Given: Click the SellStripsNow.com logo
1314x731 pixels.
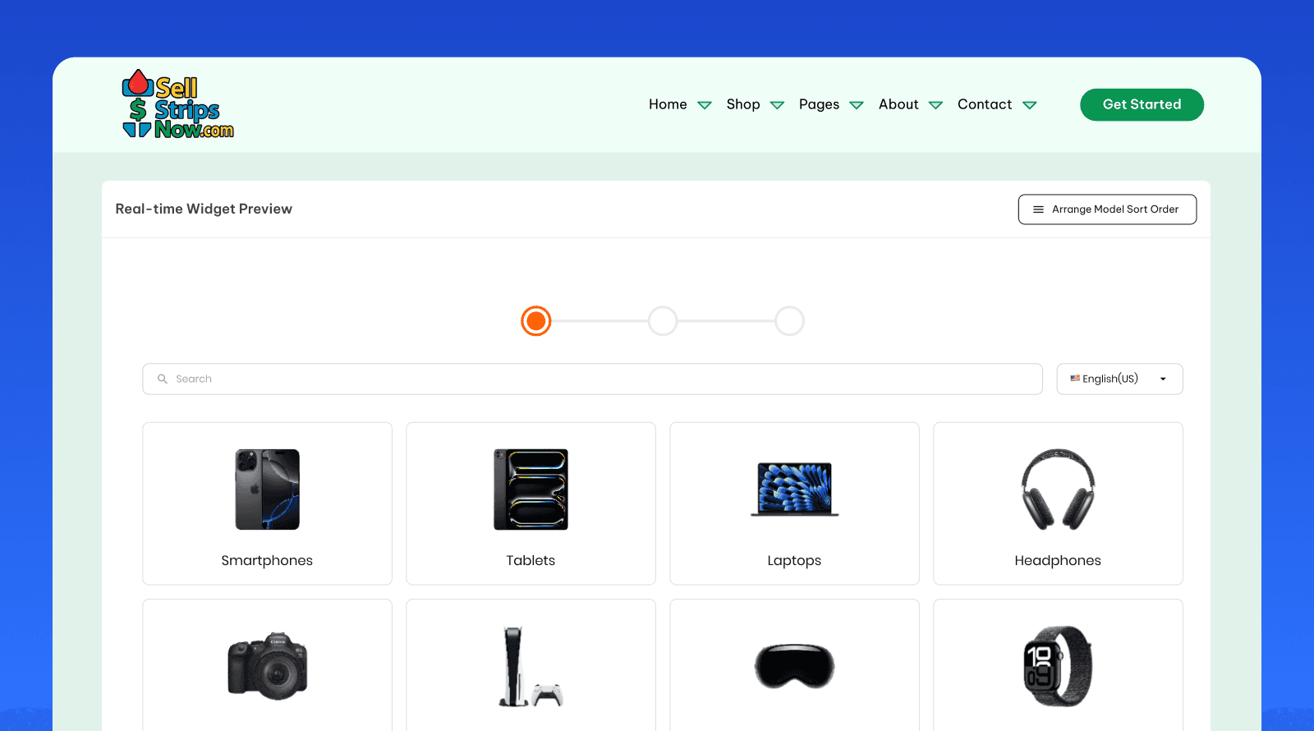Looking at the screenshot, I should click(x=178, y=104).
